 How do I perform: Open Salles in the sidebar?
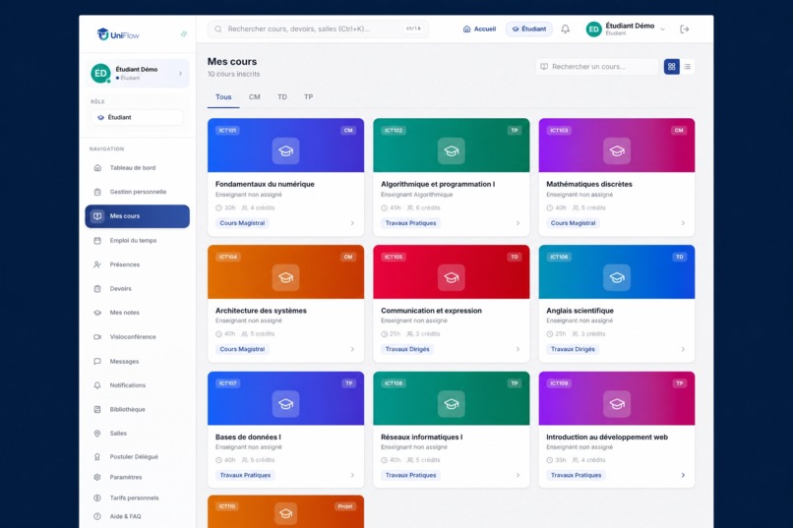(x=137, y=434)
